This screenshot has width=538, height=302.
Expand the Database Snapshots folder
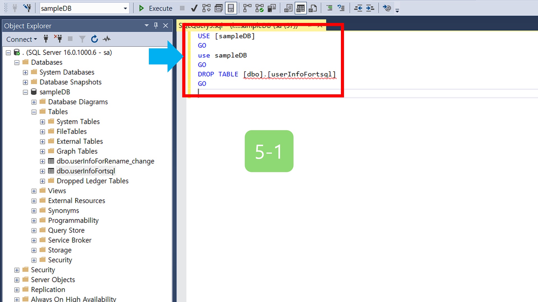pyautogui.click(x=25, y=82)
